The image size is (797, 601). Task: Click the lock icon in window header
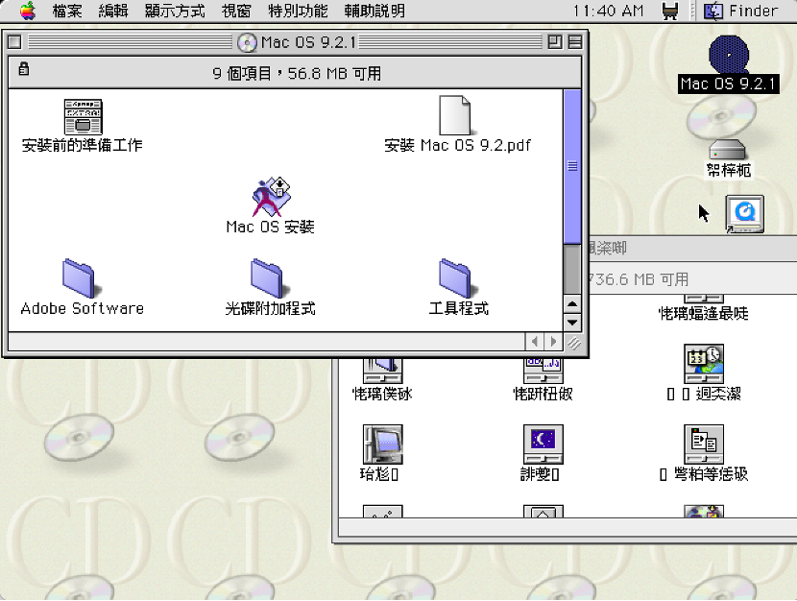click(23, 68)
